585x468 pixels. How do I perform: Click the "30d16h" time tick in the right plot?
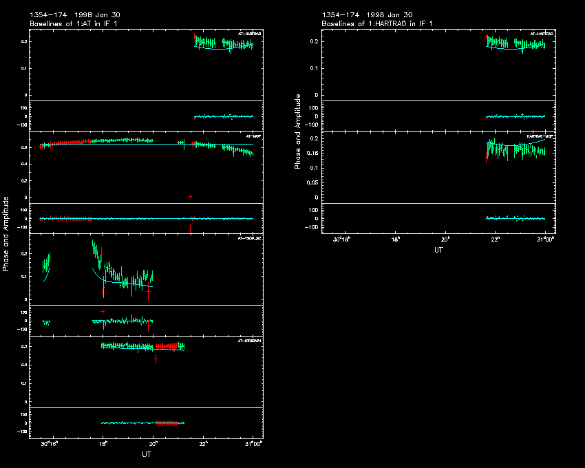(342, 240)
